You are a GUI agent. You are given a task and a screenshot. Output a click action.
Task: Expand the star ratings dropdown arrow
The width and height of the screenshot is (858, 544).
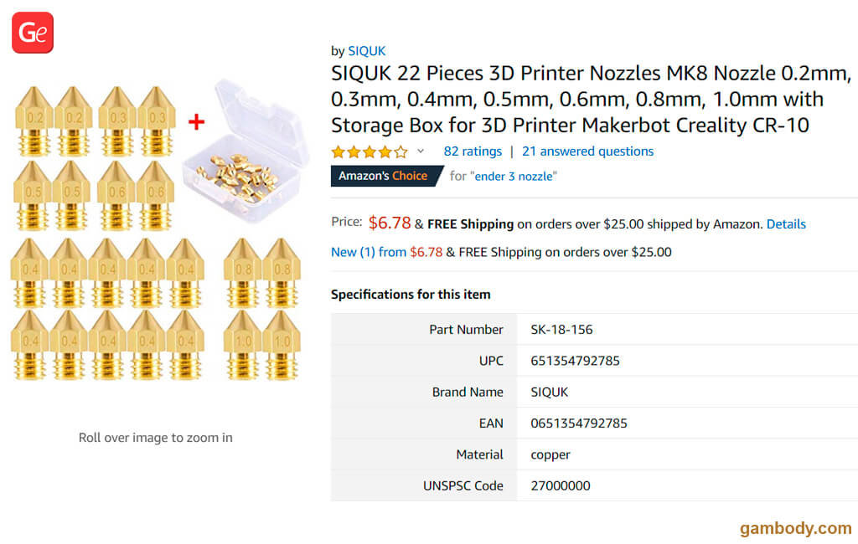point(421,151)
